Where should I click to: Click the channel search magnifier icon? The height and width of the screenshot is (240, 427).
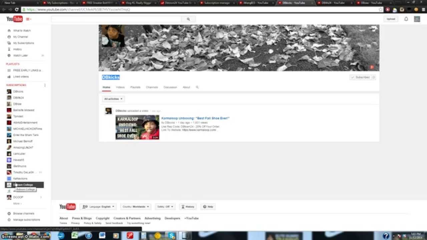[x=197, y=87]
